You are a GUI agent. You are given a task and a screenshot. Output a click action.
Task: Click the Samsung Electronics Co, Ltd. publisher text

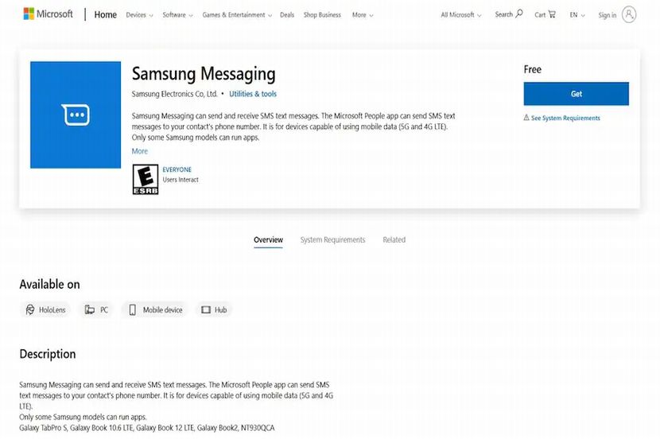point(175,94)
